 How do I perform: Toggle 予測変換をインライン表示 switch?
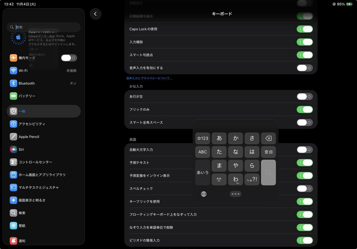pos(305,176)
